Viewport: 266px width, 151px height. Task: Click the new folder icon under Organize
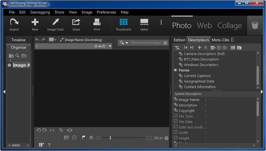[x=11, y=56]
